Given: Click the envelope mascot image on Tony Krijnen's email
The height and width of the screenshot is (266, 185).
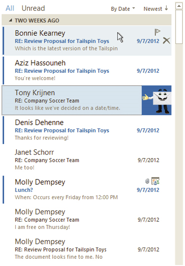Looking at the screenshot, I should (x=157, y=100).
